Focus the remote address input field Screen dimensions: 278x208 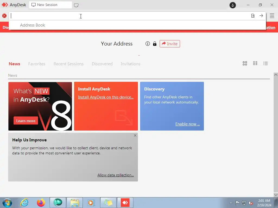click(129, 16)
